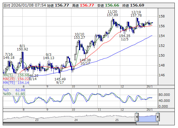Click the year 23 marker in the navigator
This screenshot has height=128, width=178.
point(37,120)
